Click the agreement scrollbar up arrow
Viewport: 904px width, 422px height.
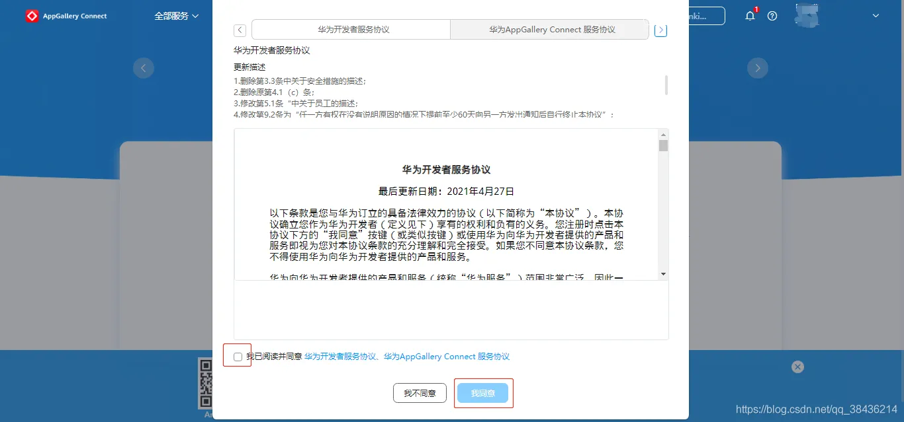[663, 134]
